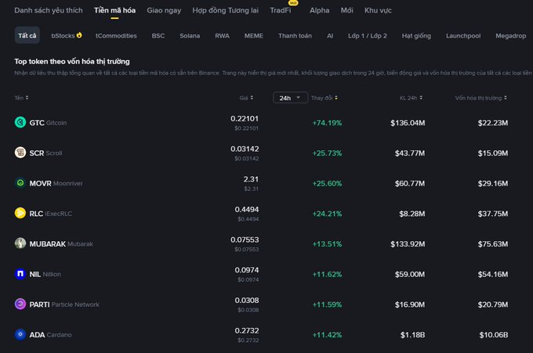The height and width of the screenshot is (353, 533).
Task: Open the ADA Cardano token name
Action: (51, 335)
